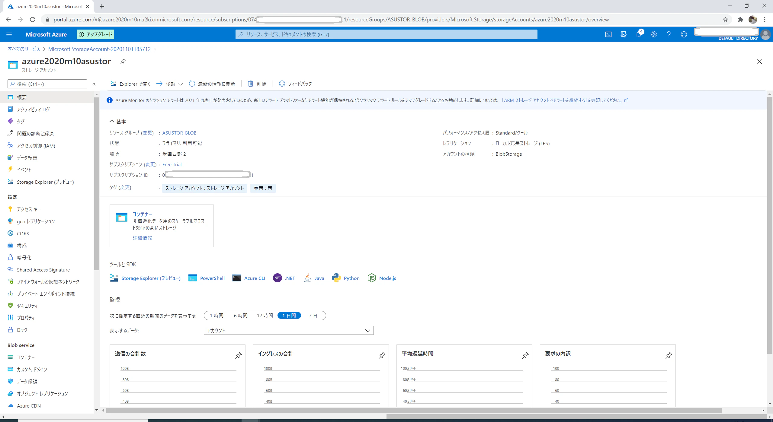Pin the イングレスの合計 chart

pyautogui.click(x=382, y=355)
